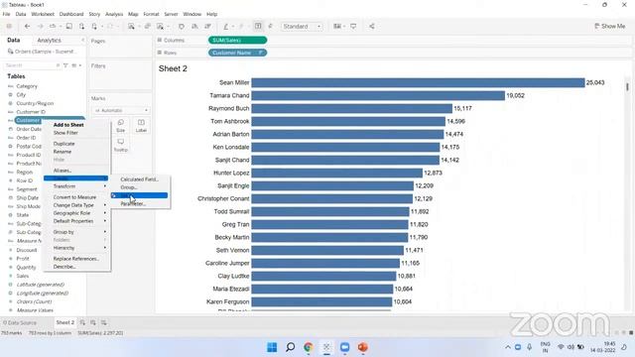Open the Worksheet menu
The height and width of the screenshot is (357, 635).
[43, 14]
